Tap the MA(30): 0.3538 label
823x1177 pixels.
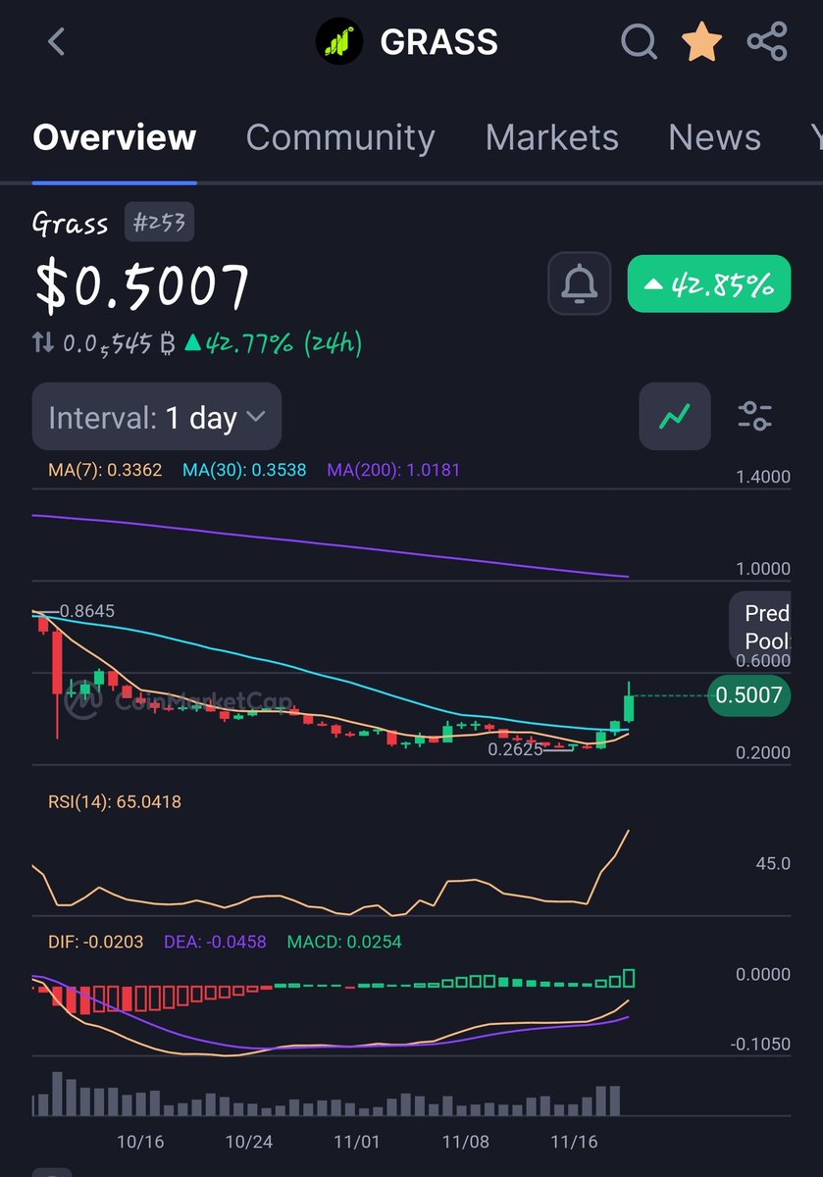(x=244, y=470)
